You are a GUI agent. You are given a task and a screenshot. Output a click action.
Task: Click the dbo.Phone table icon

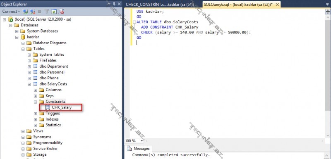coord(35,78)
